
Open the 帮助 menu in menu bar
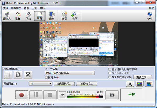tap(42, 8)
